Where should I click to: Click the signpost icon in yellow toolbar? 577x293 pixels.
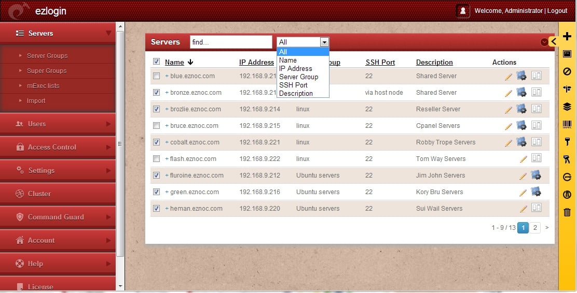567,89
